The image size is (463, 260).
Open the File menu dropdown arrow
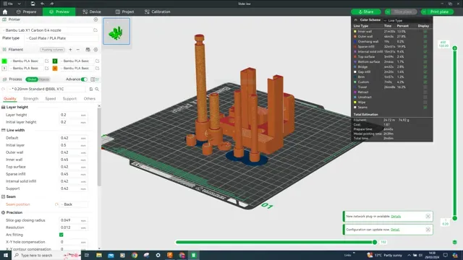(20, 4)
